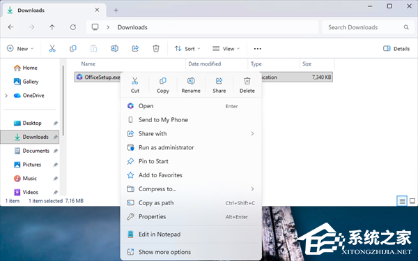The image size is (418, 261).
Task: Click the Rename icon in context menu
Action: pyautogui.click(x=191, y=81)
